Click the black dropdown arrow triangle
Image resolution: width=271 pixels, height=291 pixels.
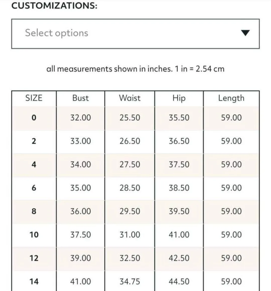click(x=245, y=33)
